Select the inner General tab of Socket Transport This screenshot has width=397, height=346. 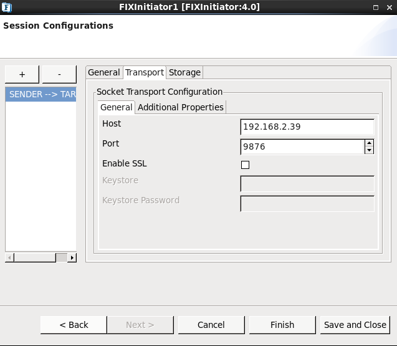[117, 107]
